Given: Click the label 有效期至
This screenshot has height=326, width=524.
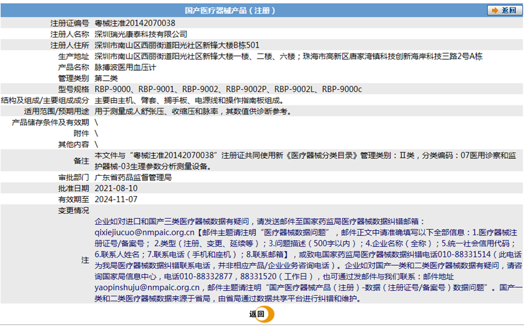Looking at the screenshot, I should point(73,199).
